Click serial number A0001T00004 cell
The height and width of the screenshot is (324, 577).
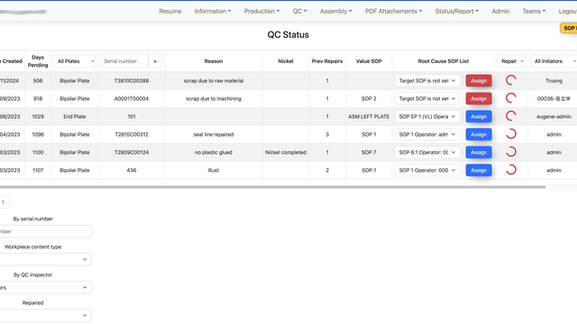132,99
